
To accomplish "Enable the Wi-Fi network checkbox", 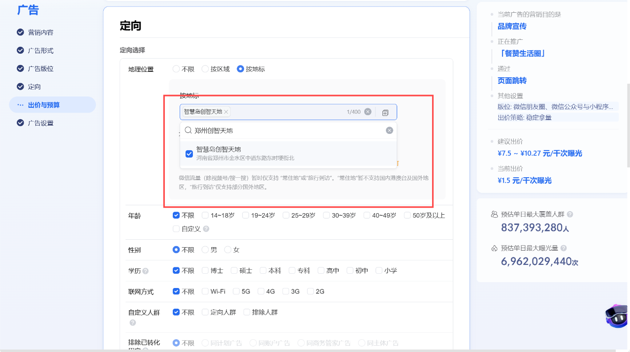I will pos(205,291).
